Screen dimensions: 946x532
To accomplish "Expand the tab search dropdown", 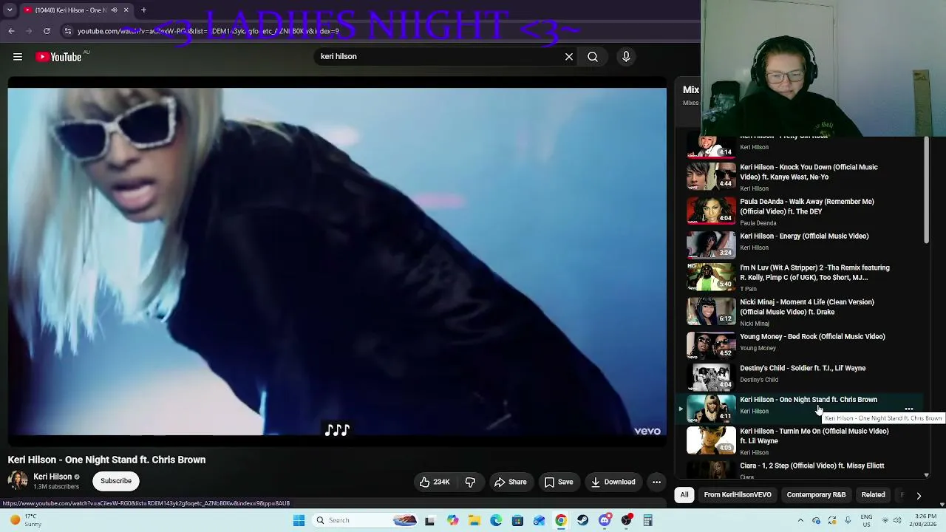I will click(10, 10).
